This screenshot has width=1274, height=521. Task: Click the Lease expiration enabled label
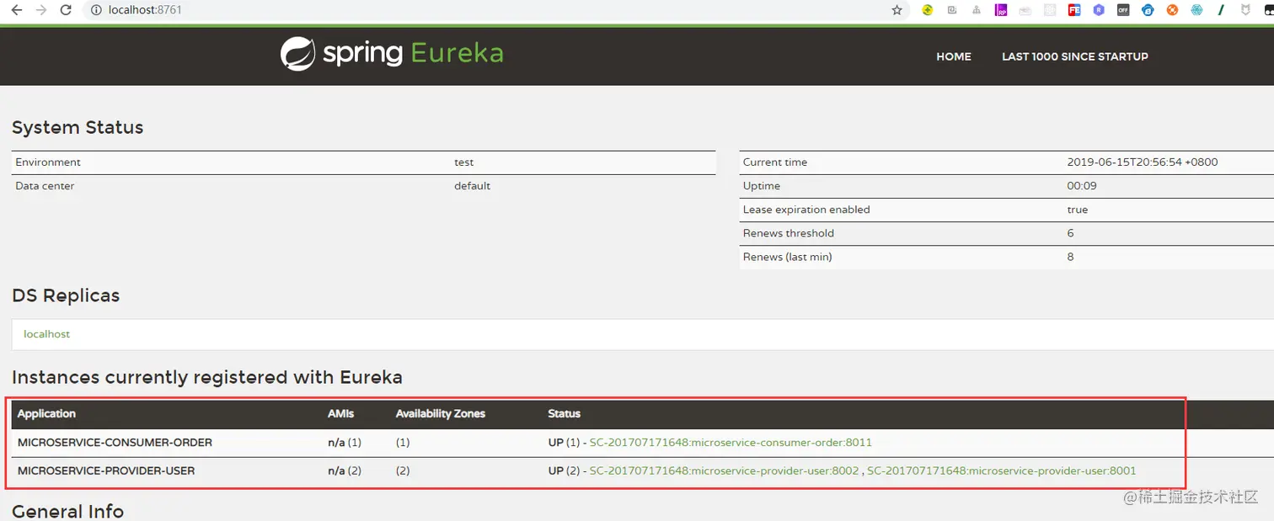[x=806, y=209]
